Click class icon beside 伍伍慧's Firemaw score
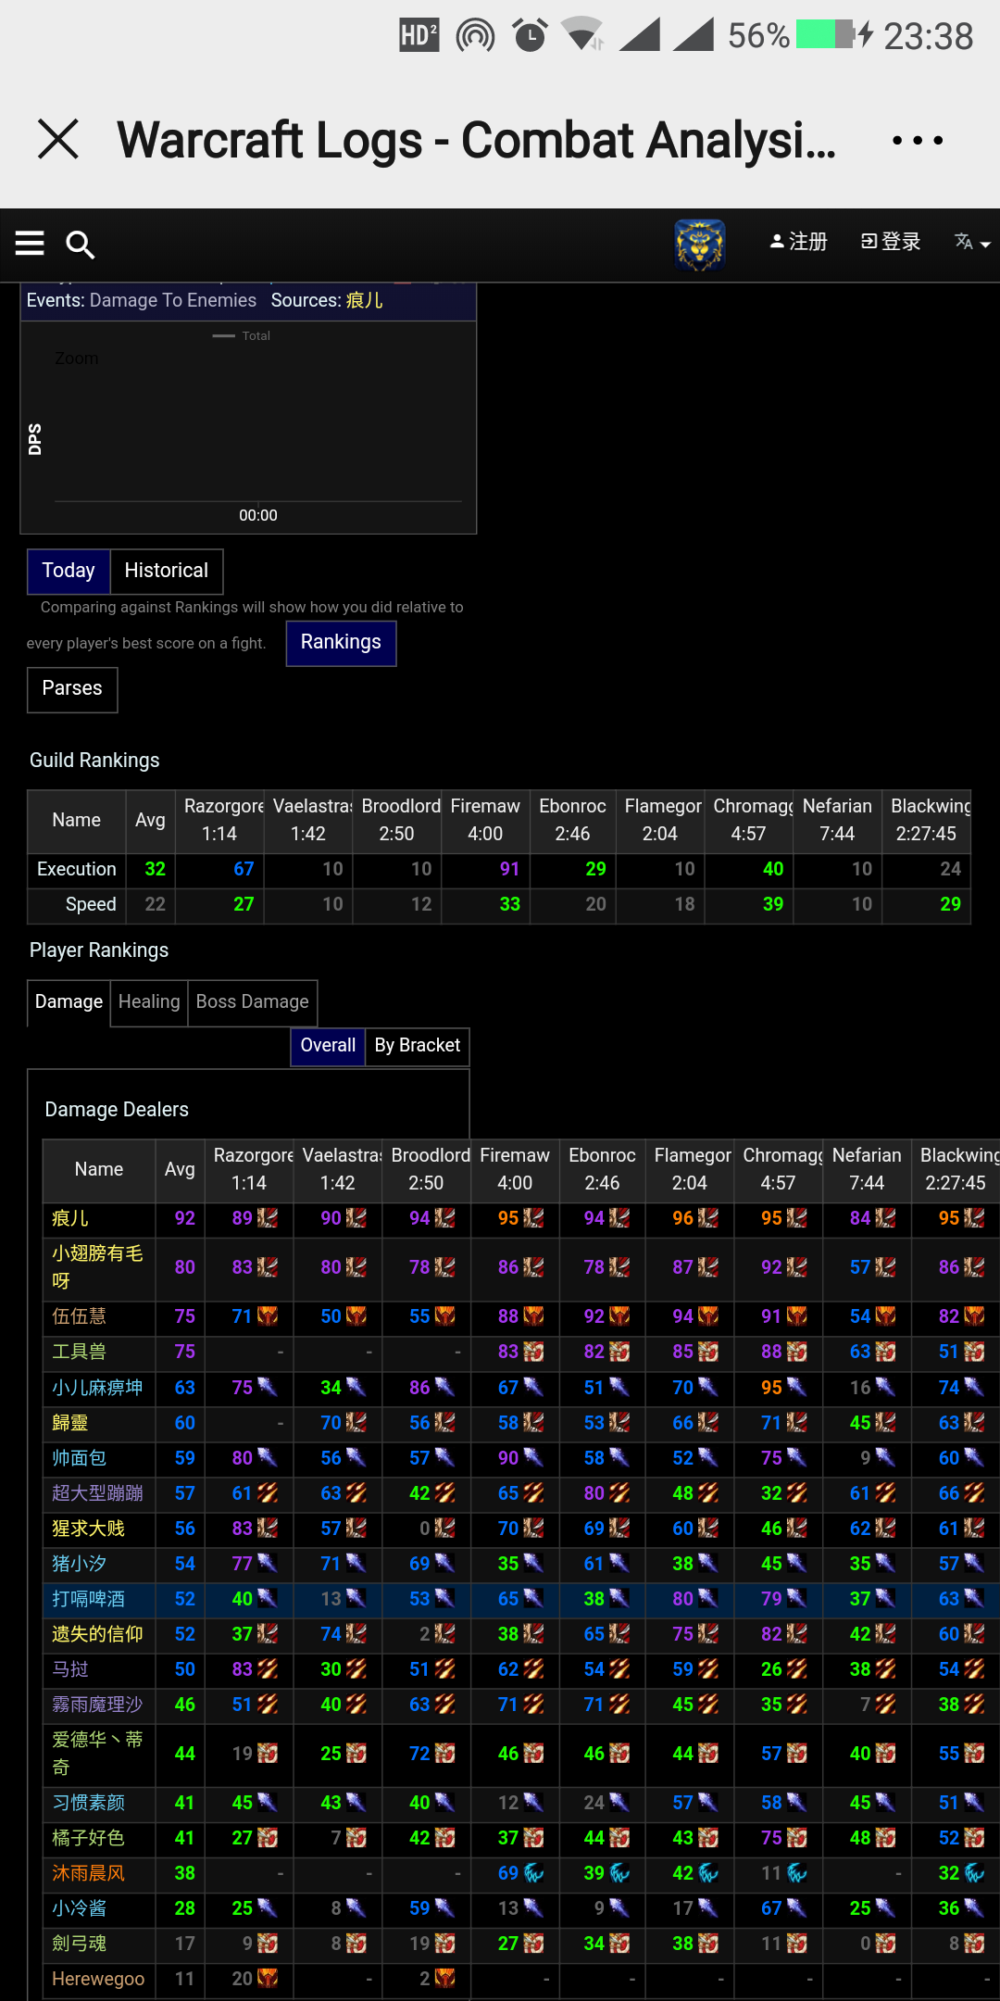This screenshot has height=2001, width=1000. (533, 1316)
